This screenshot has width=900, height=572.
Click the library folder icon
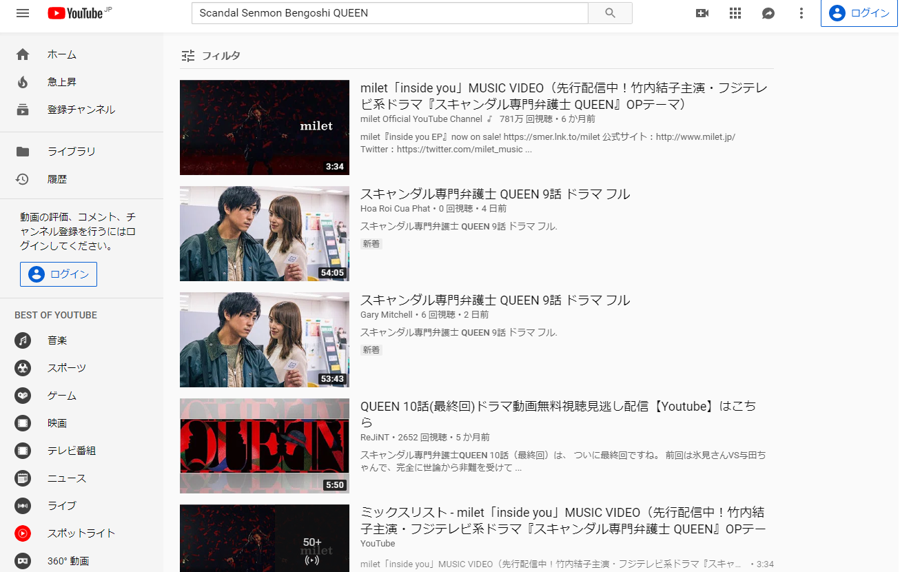click(x=23, y=152)
